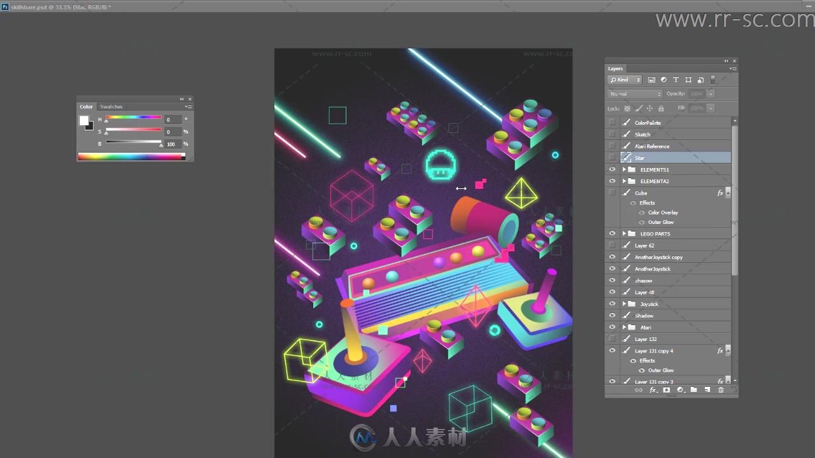Pick a color from the spectrum ramp
This screenshot has height=458, width=815.
point(132,156)
